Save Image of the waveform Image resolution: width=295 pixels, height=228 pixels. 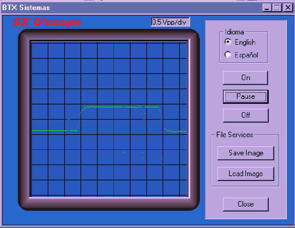[x=246, y=153]
